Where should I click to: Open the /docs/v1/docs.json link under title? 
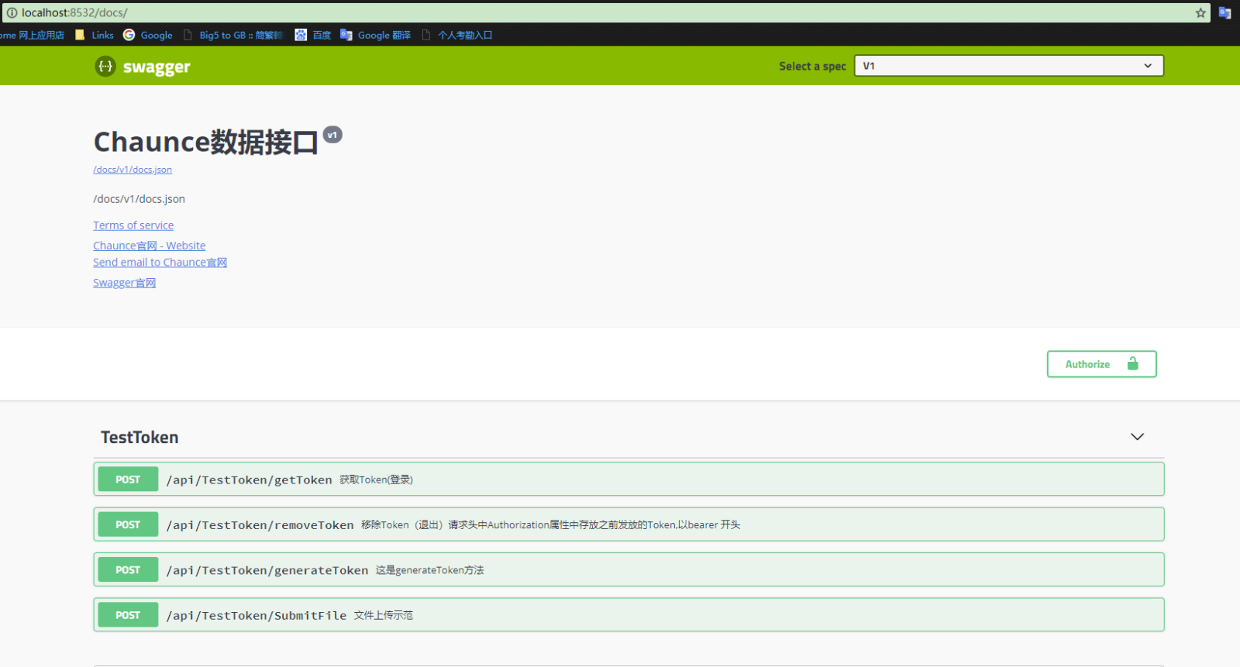(x=133, y=170)
